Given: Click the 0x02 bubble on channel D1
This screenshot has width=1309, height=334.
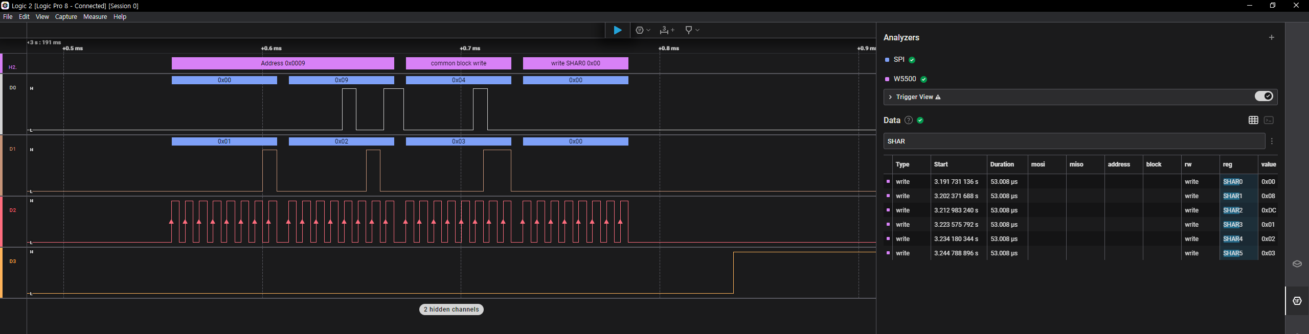Looking at the screenshot, I should pos(342,141).
